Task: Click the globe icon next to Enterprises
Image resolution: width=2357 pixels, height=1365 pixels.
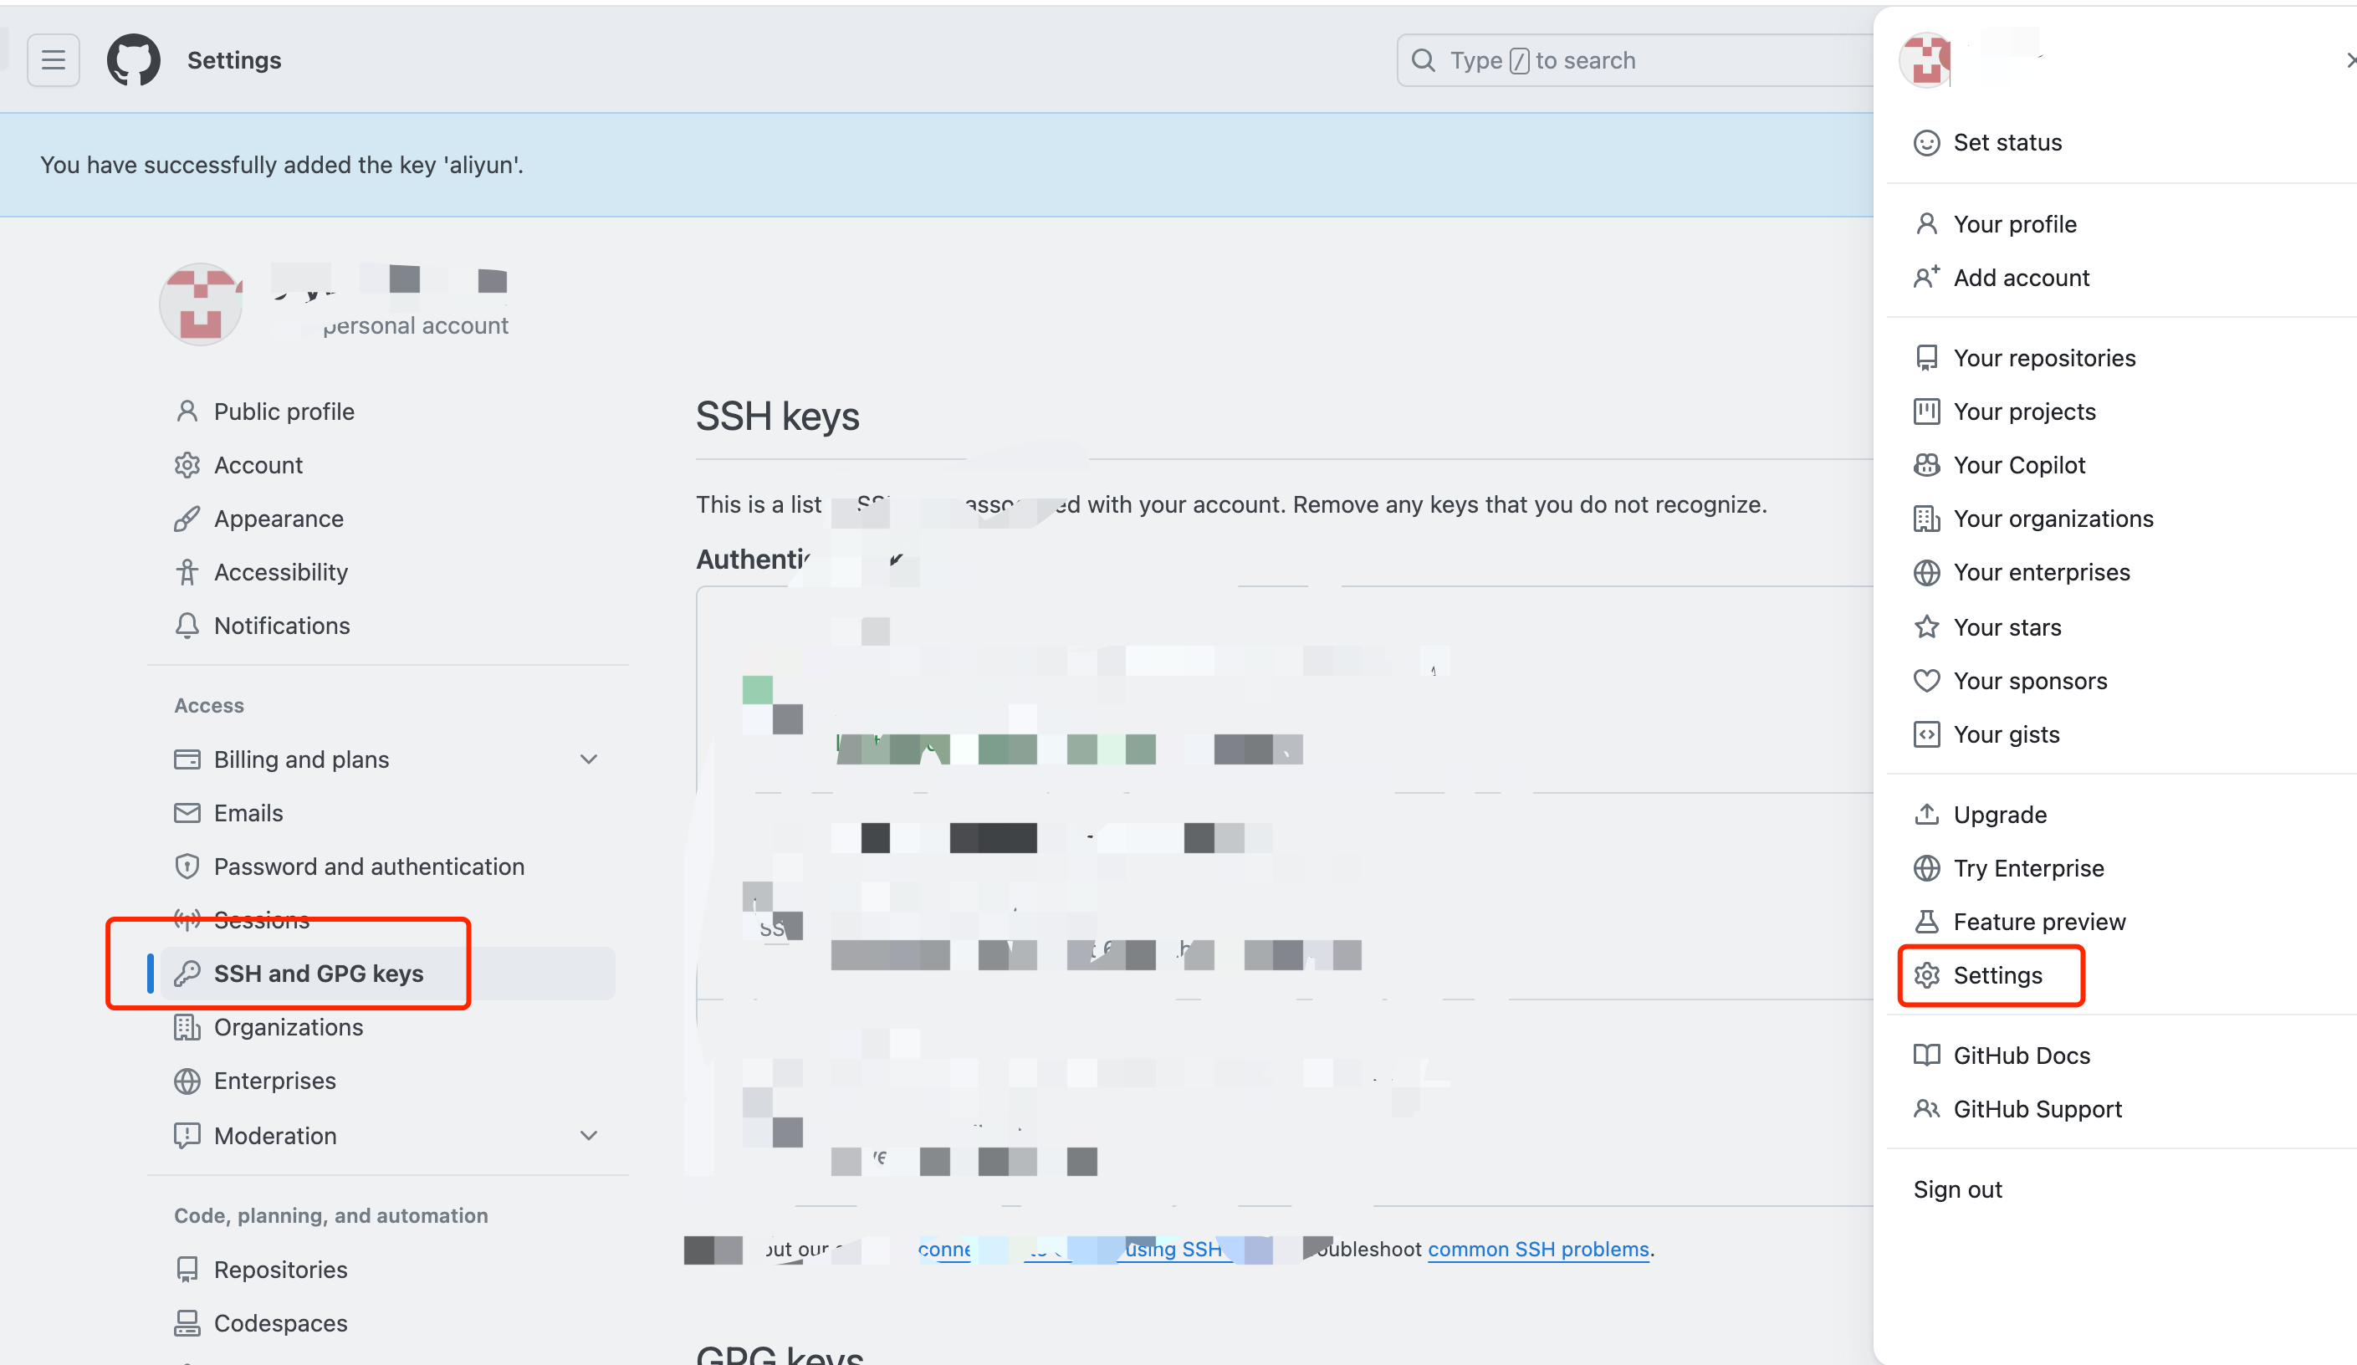Action: click(187, 1081)
